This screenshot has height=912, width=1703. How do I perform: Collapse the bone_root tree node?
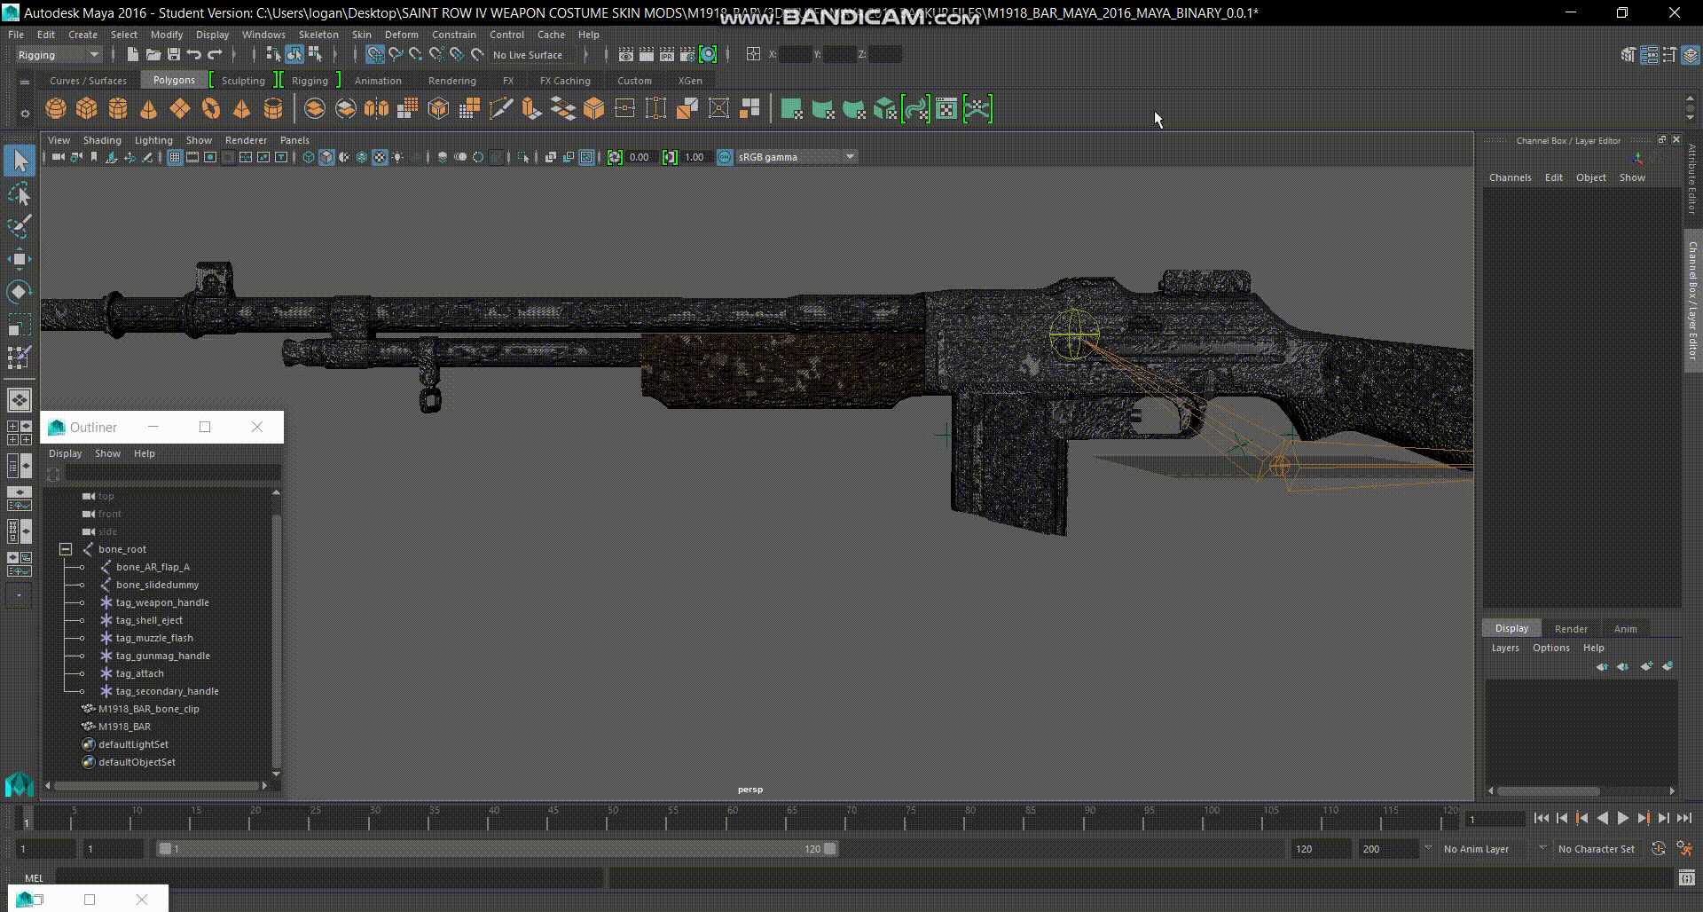coord(66,549)
